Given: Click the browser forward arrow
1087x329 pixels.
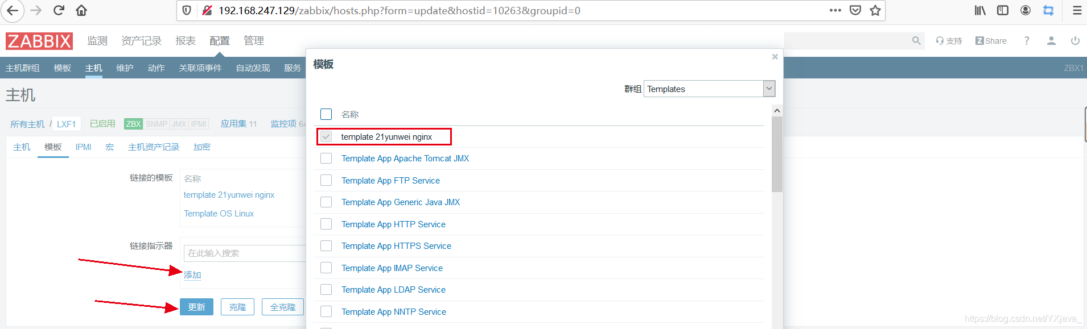Looking at the screenshot, I should [36, 10].
